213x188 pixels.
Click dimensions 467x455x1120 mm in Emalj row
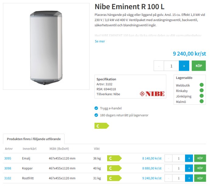(x=62, y=158)
